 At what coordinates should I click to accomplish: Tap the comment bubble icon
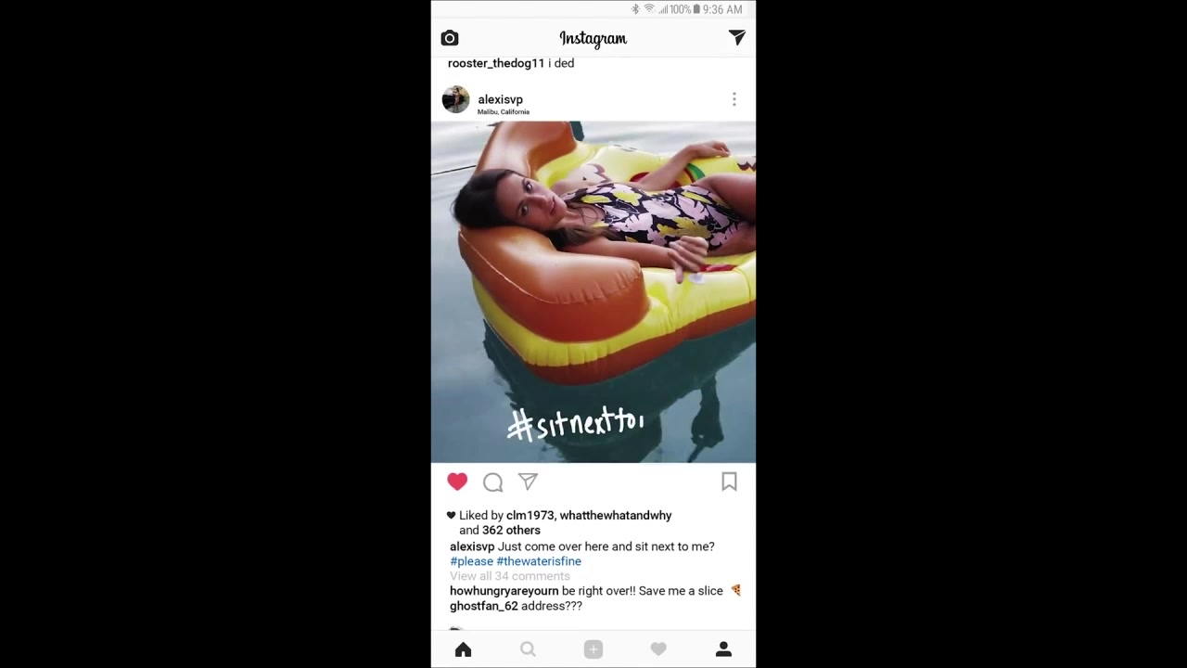click(x=493, y=482)
